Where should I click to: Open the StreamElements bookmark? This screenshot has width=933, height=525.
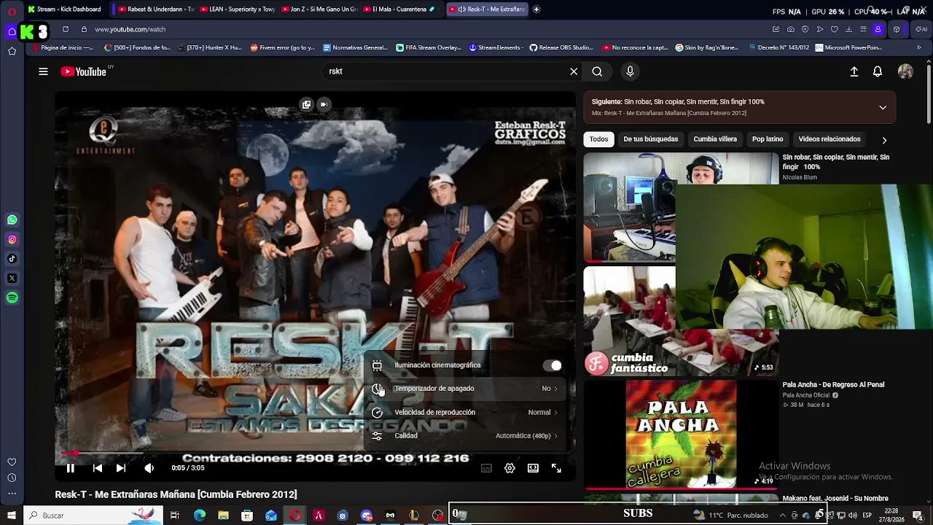coord(496,48)
